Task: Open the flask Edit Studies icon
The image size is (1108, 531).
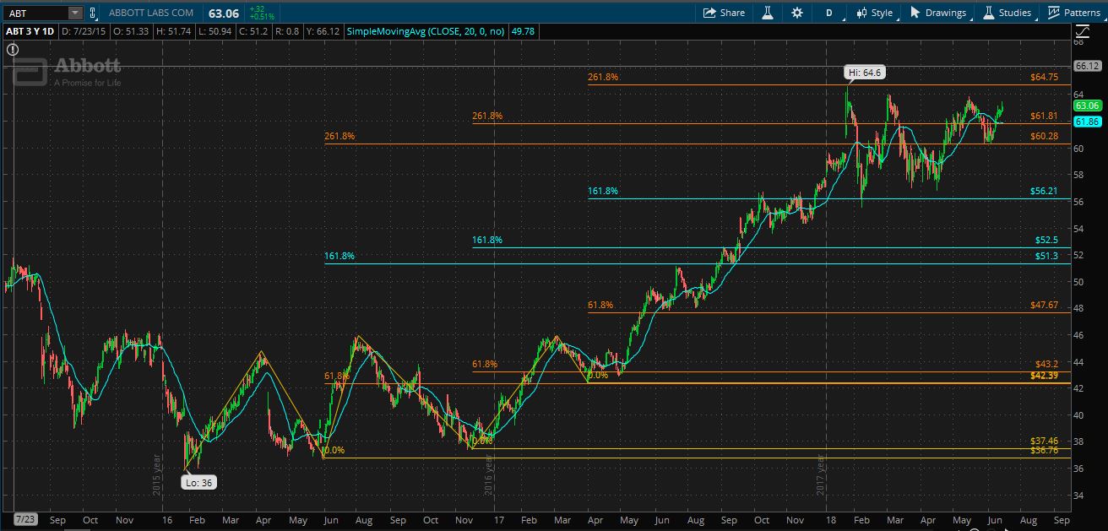Action: coord(768,13)
